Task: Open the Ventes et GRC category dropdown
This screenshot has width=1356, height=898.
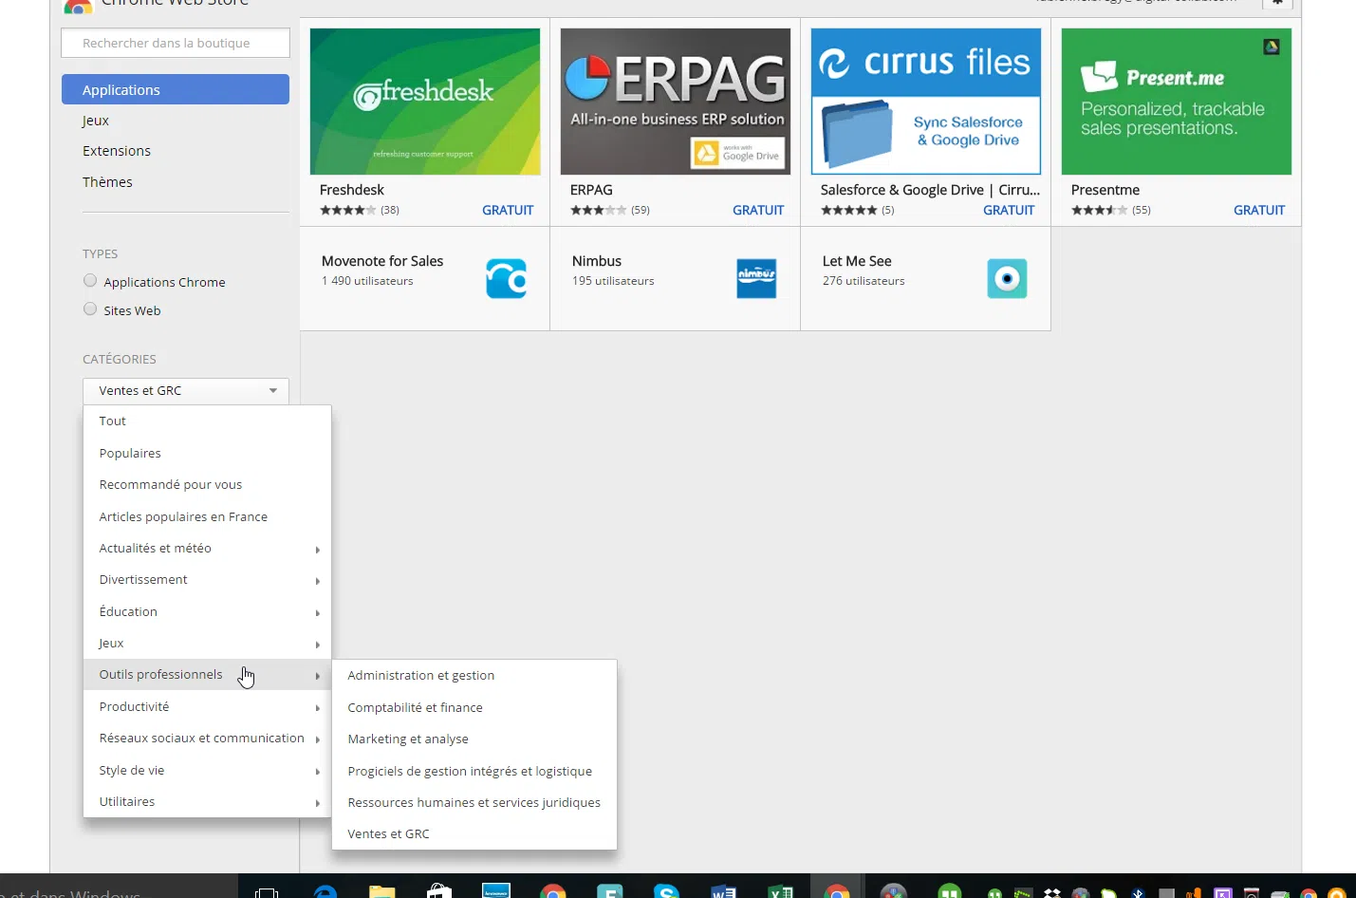Action: point(186,390)
